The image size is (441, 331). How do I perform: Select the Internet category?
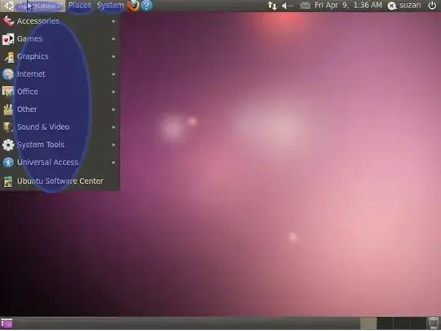60,74
